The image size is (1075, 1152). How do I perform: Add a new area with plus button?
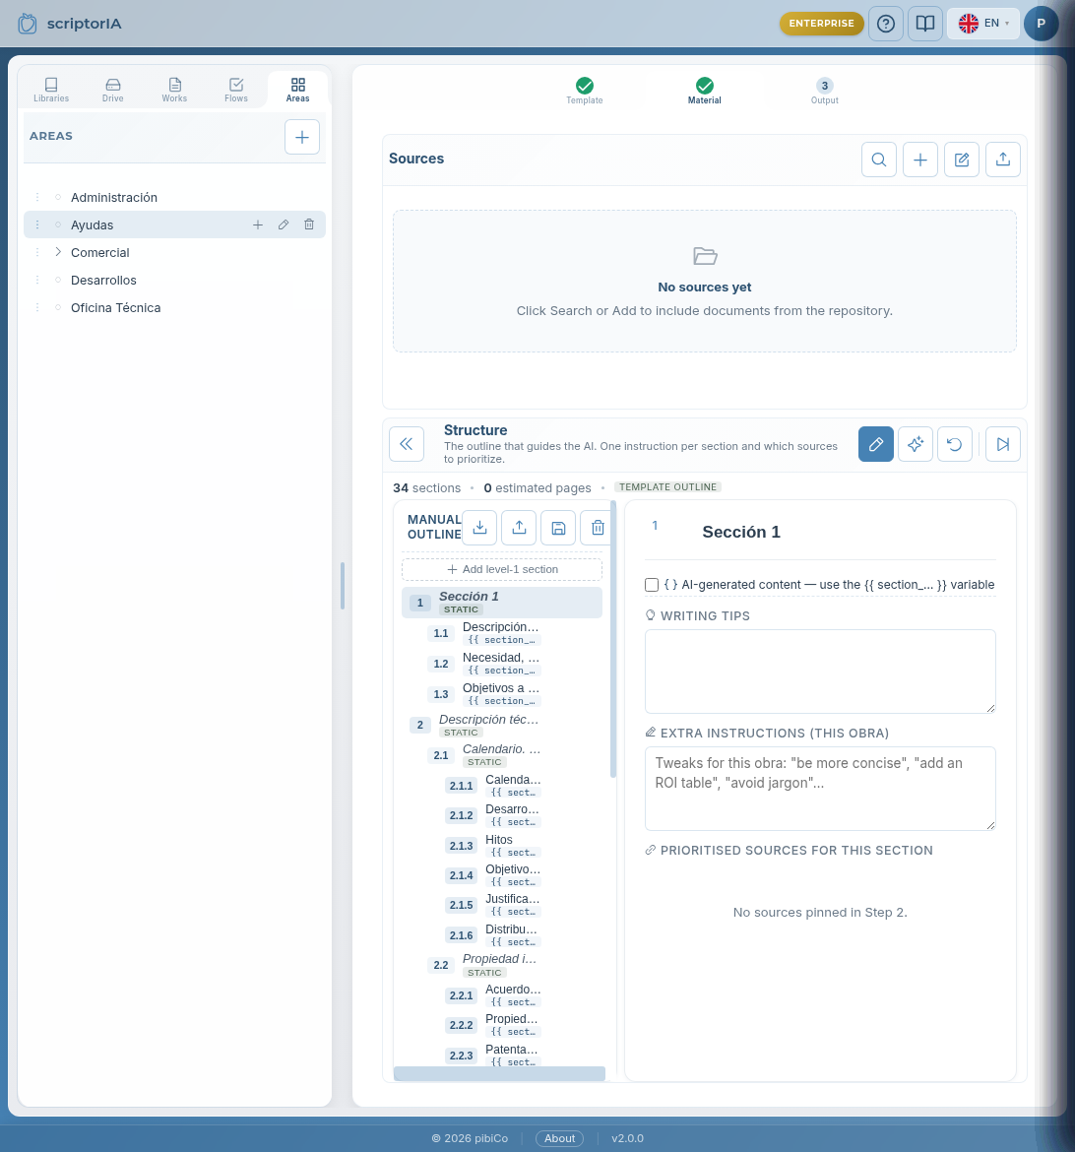click(x=302, y=137)
